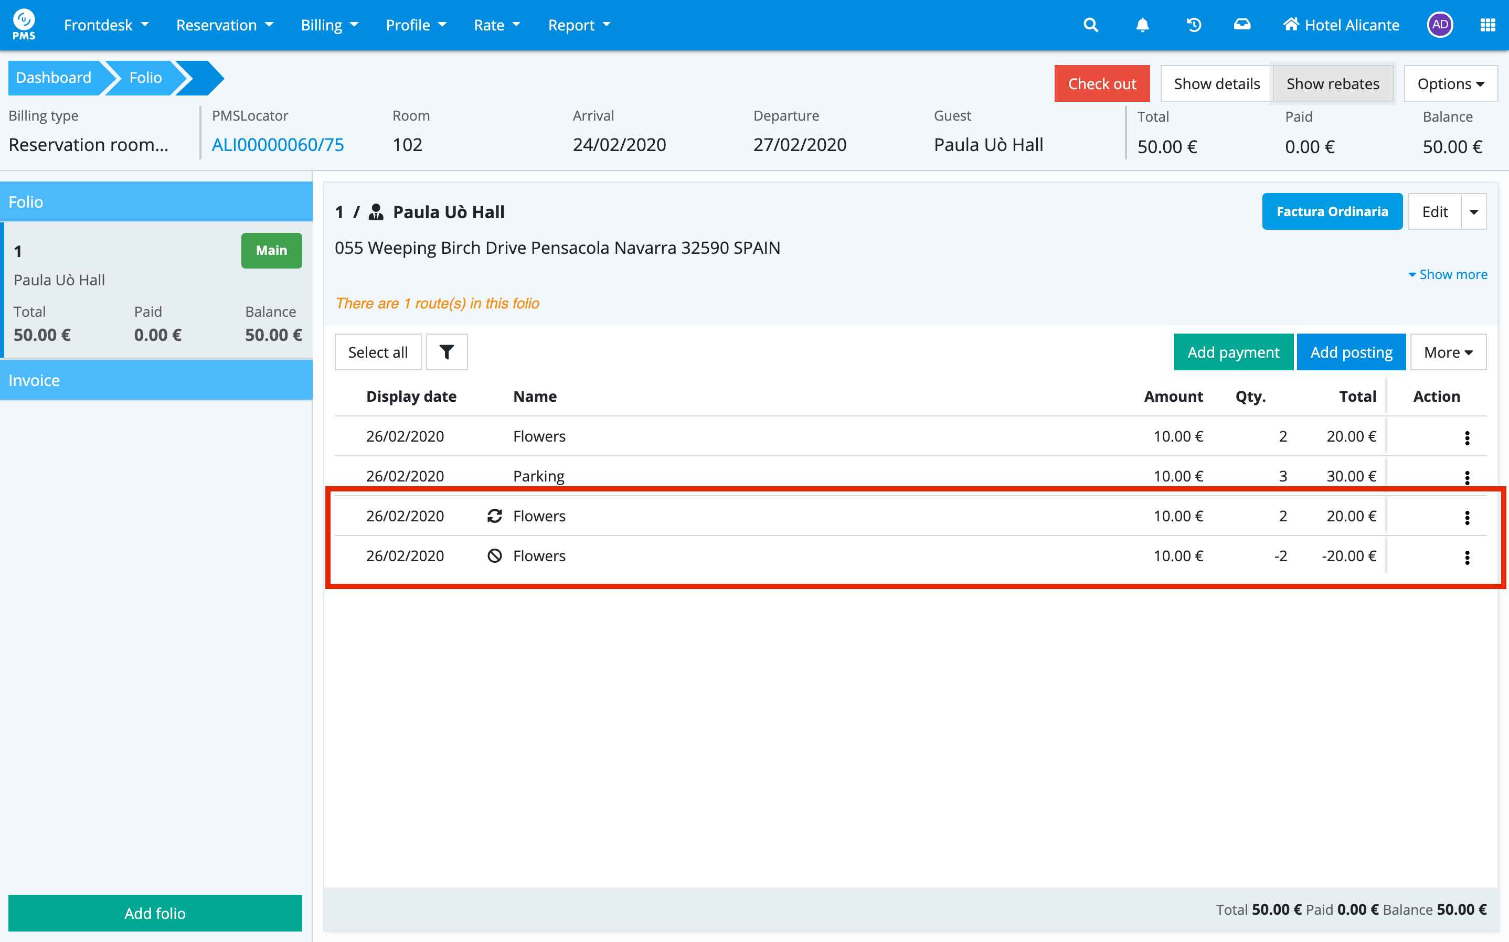Click the Add payment button
This screenshot has width=1509, height=942.
point(1232,352)
